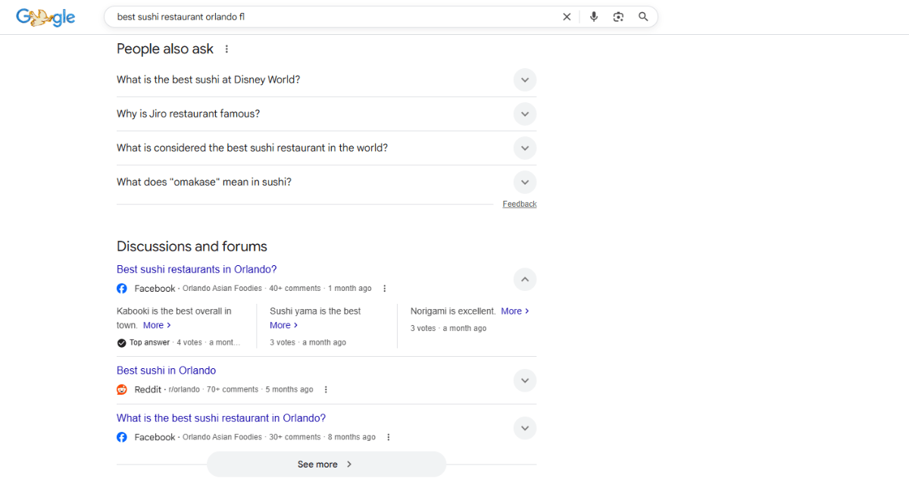Open the three-dot menu on the first Facebook discussion
909x497 pixels.
point(385,288)
